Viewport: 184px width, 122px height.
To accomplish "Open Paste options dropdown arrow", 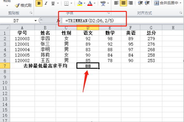I will point(7,5).
